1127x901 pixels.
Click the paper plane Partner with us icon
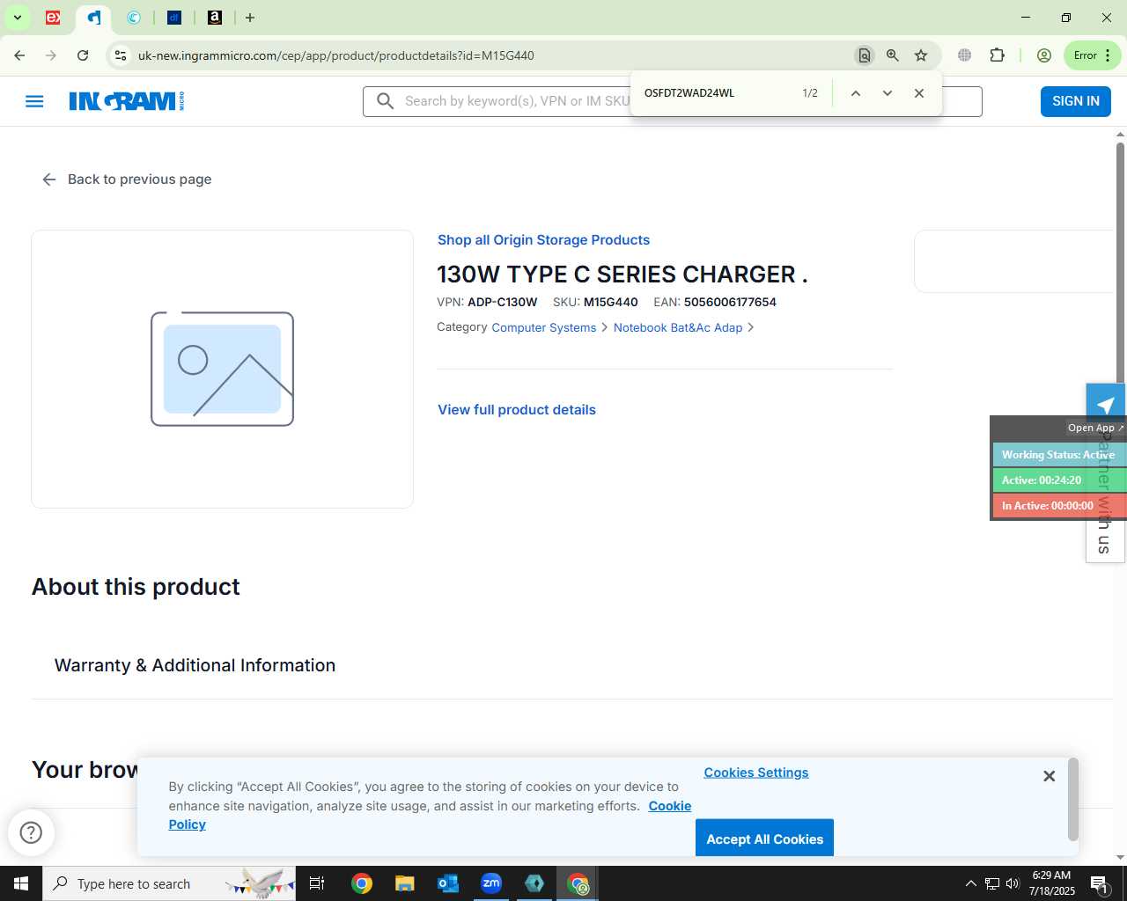pyautogui.click(x=1105, y=405)
